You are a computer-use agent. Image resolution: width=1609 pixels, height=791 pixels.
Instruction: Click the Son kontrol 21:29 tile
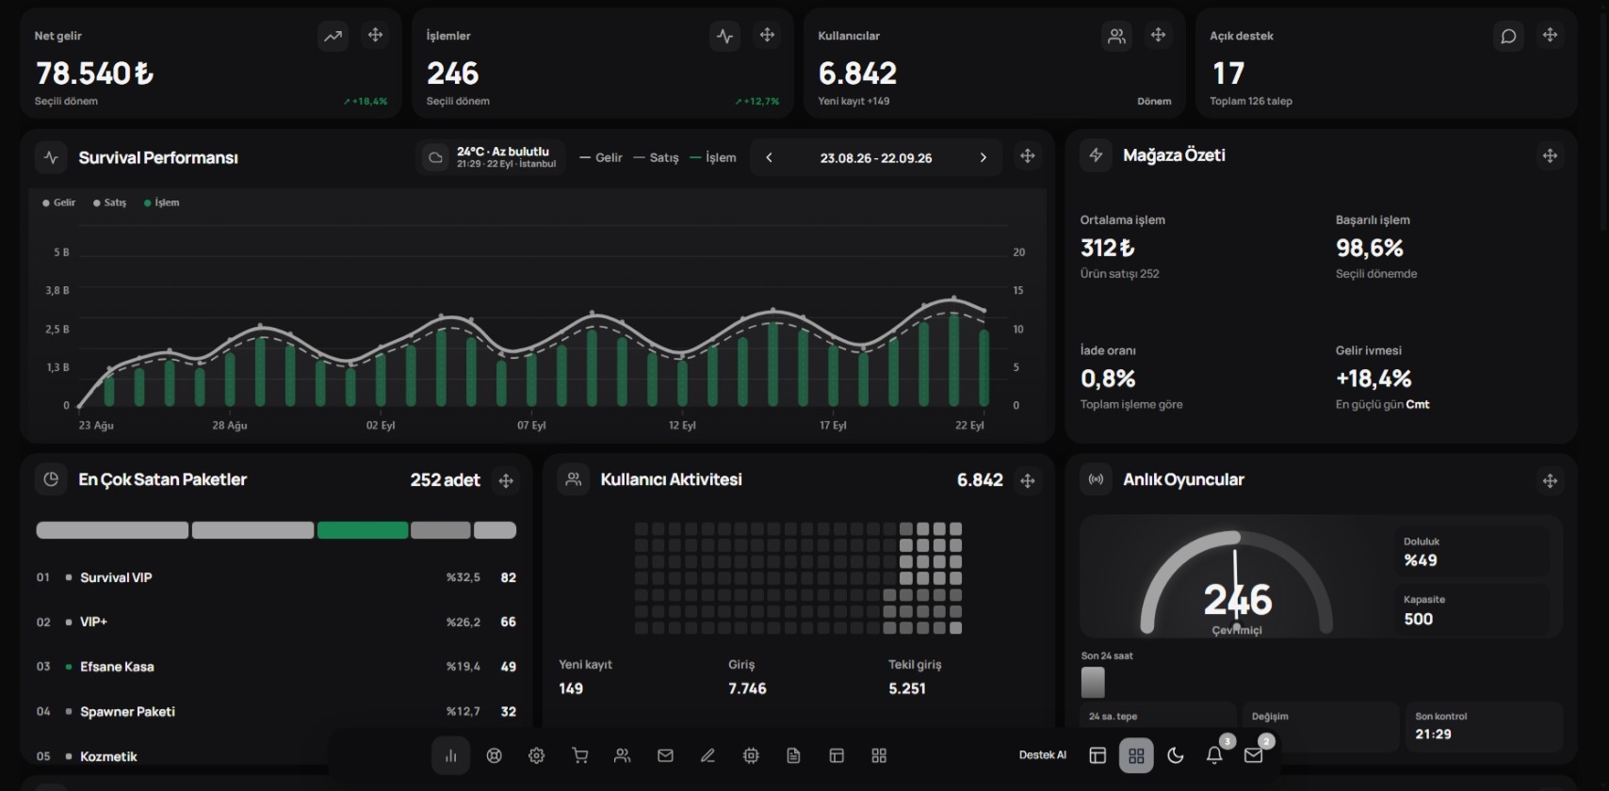[x=1484, y=726]
